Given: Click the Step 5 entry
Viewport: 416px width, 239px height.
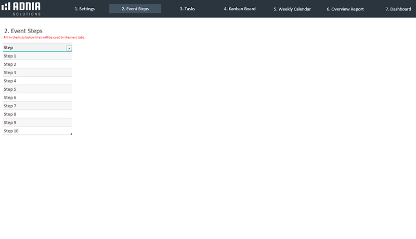Looking at the screenshot, I should [x=36, y=89].
